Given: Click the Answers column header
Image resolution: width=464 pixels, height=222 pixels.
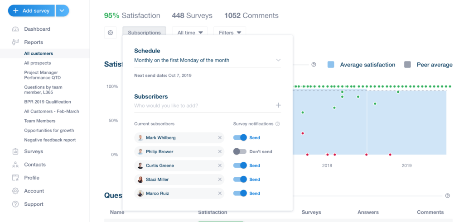Looking at the screenshot, I should [368, 212].
